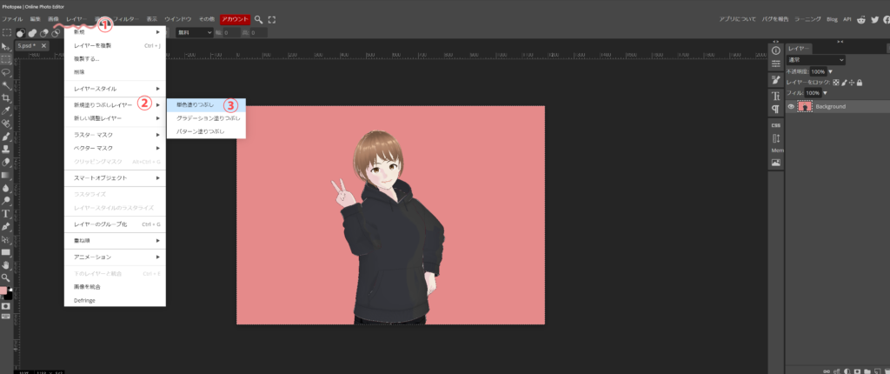Image resolution: width=890 pixels, height=374 pixels.
Task: Expand the opacity 100% slider arrow
Action: point(831,71)
